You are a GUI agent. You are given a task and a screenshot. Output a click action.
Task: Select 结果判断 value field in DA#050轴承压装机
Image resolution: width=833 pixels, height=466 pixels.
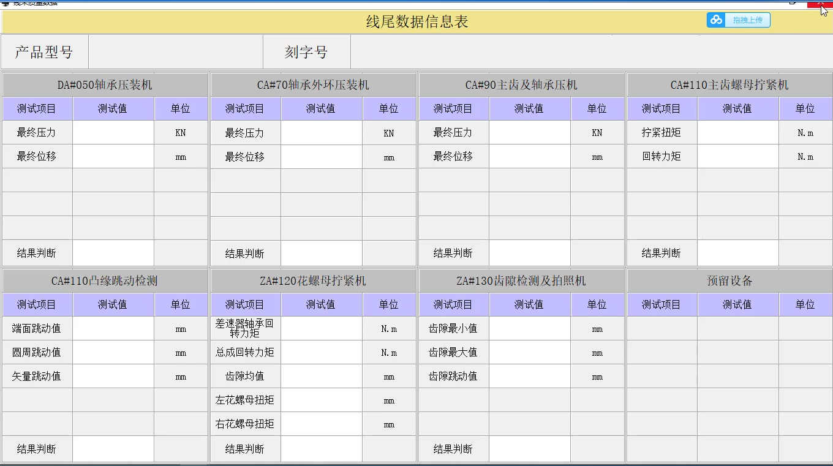[113, 253]
